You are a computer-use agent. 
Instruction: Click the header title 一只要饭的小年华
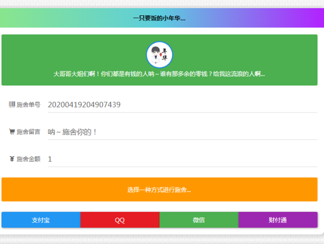159,18
